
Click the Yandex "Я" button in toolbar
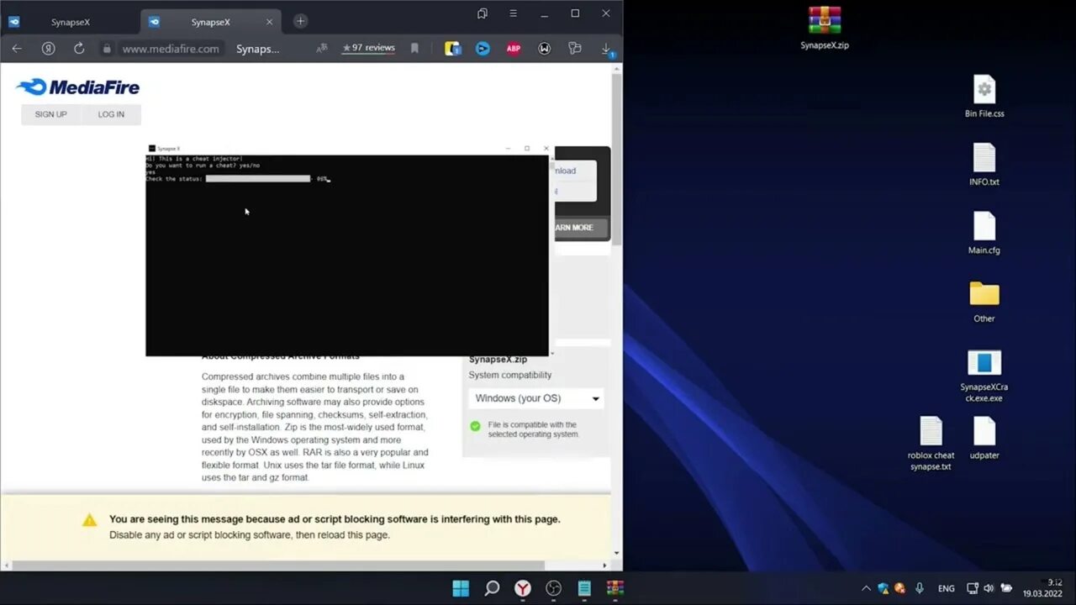click(48, 49)
